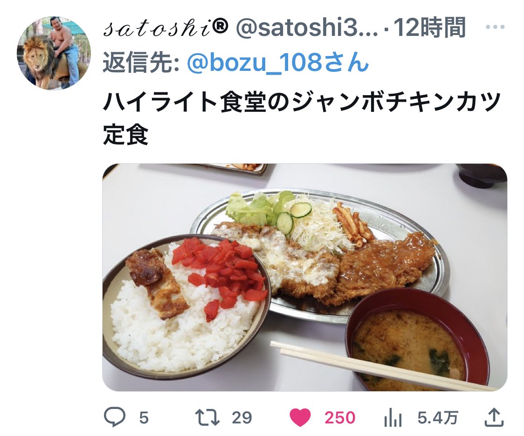524x436 pixels.
Task: Tap the retweet arrows icon
Action: tap(207, 418)
